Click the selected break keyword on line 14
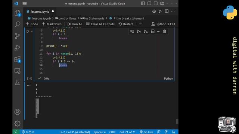Screen dimensions: 239x134 63,65
